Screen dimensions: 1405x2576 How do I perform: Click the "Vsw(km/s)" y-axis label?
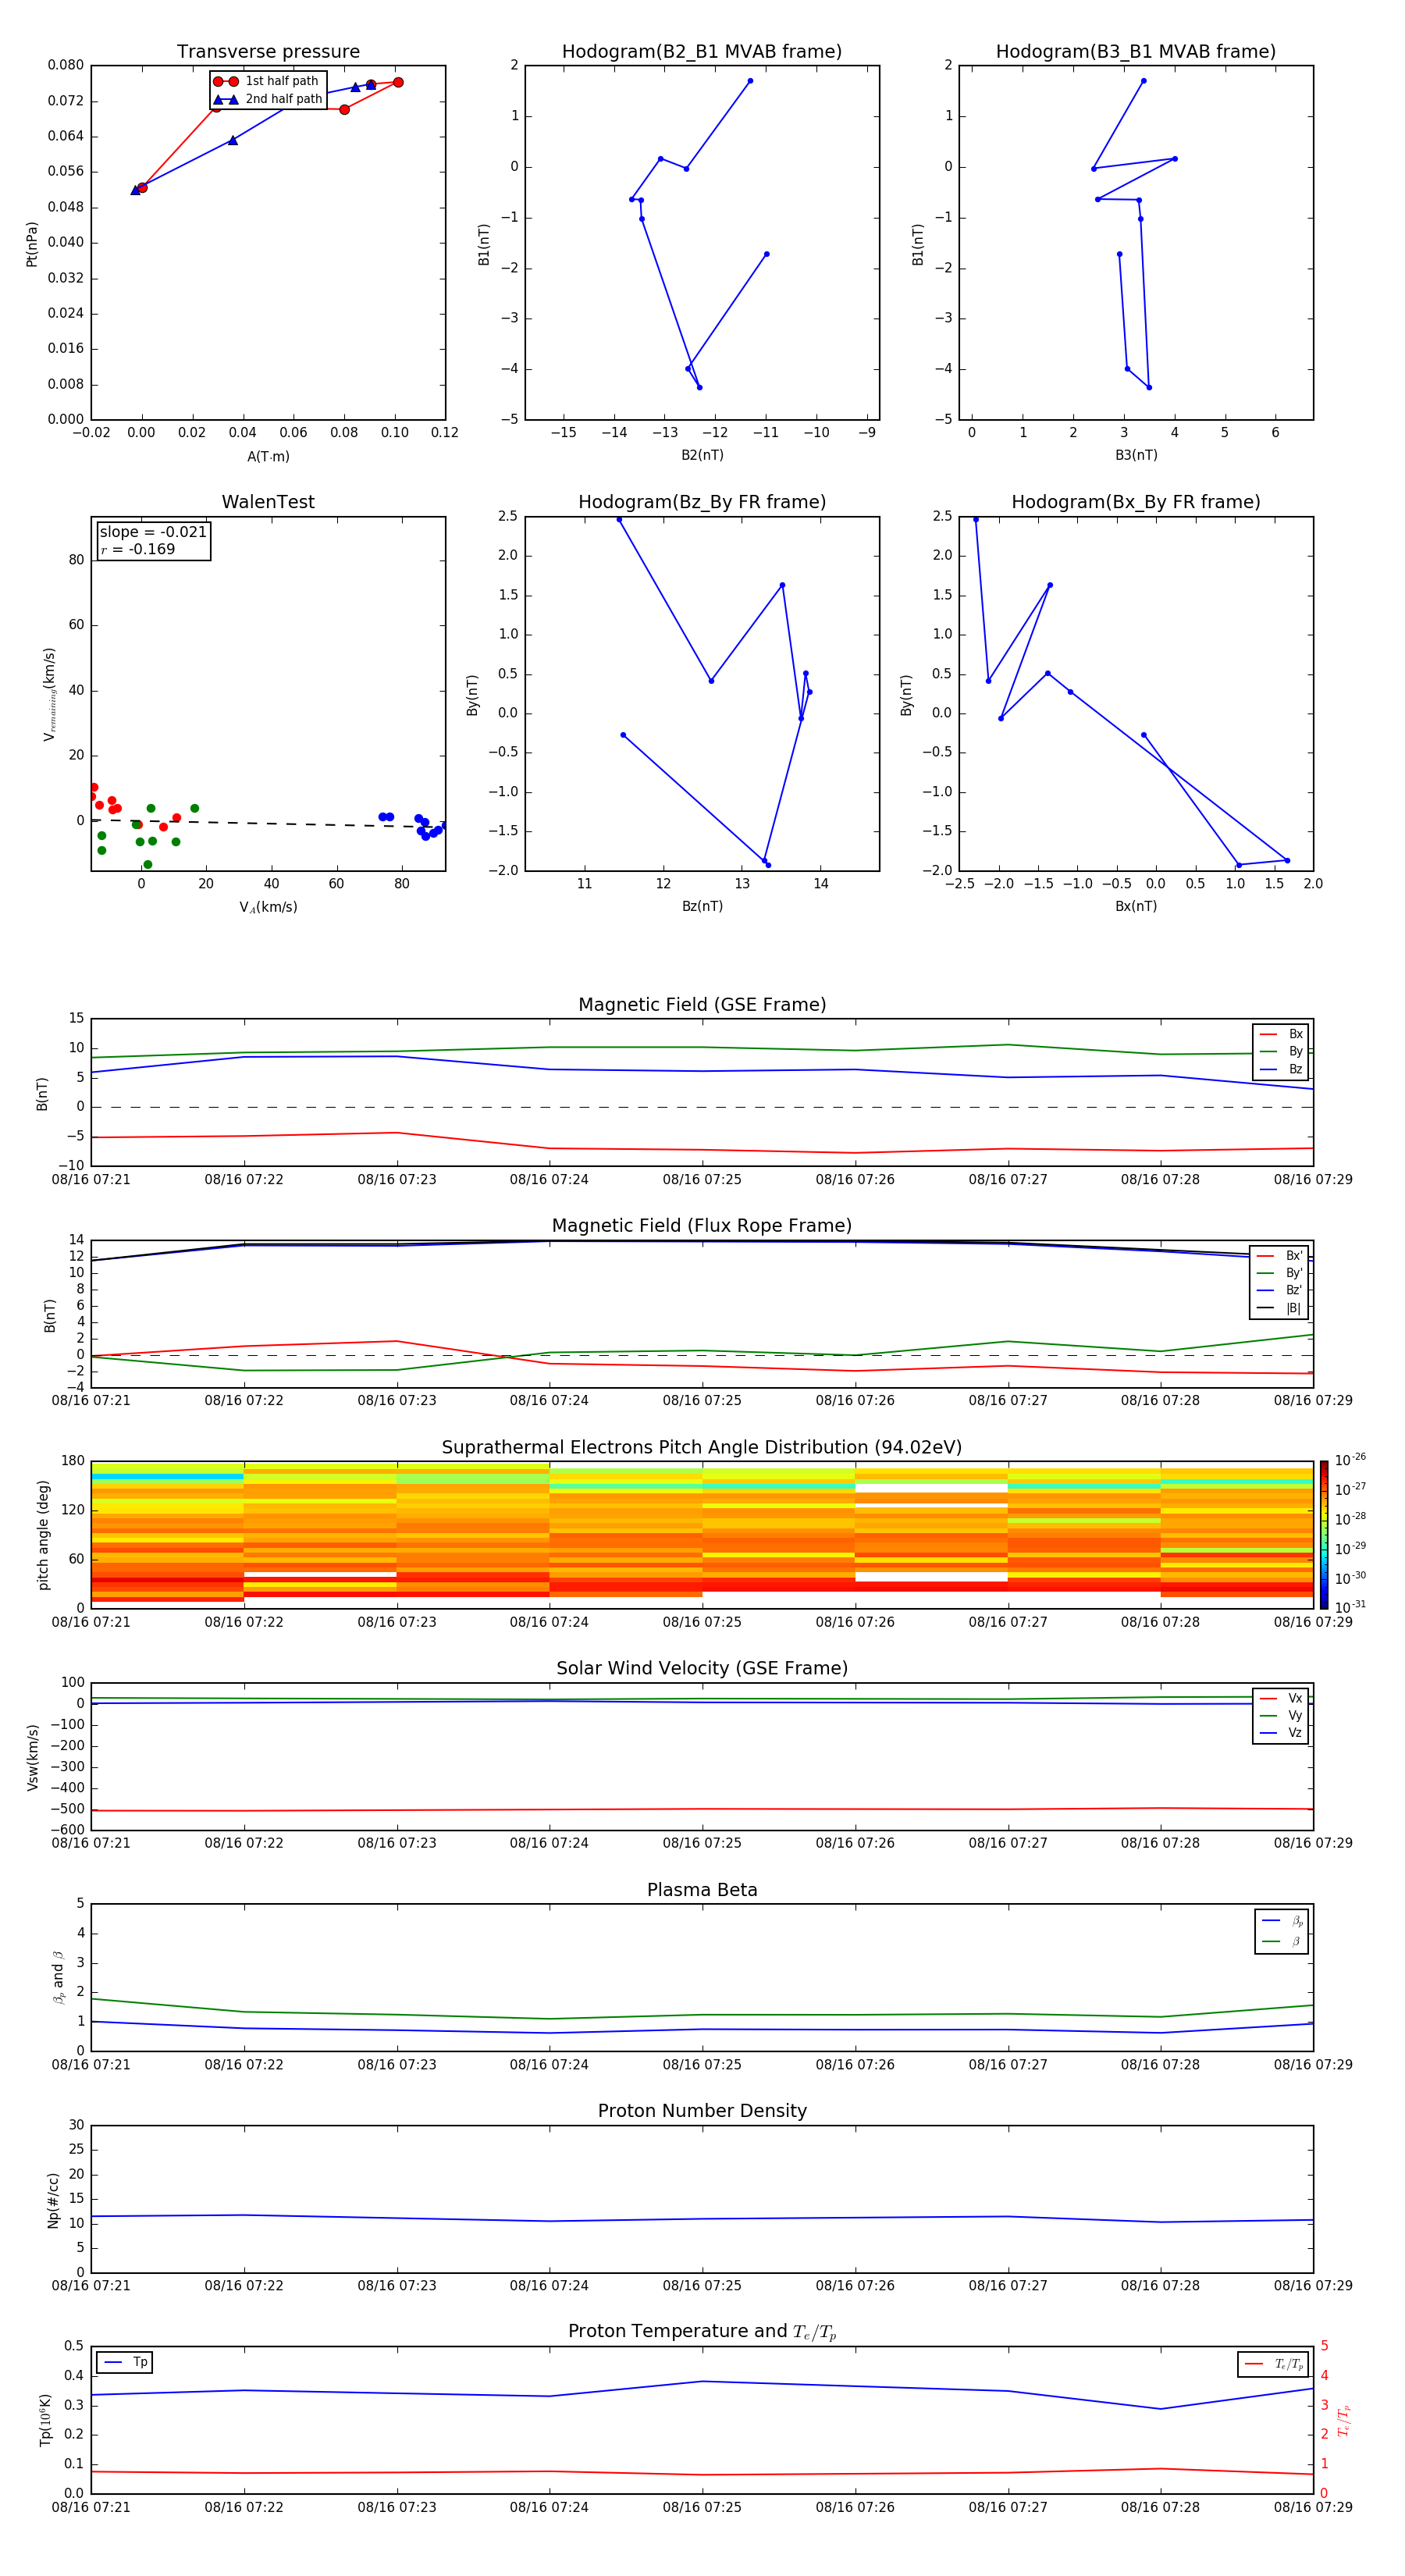pos(32,1757)
